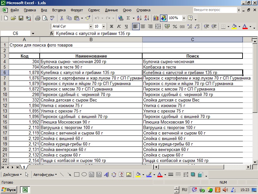This screenshot has width=258, height=194.
Task: Open the Формат menu
Action: [x=76, y=10]
